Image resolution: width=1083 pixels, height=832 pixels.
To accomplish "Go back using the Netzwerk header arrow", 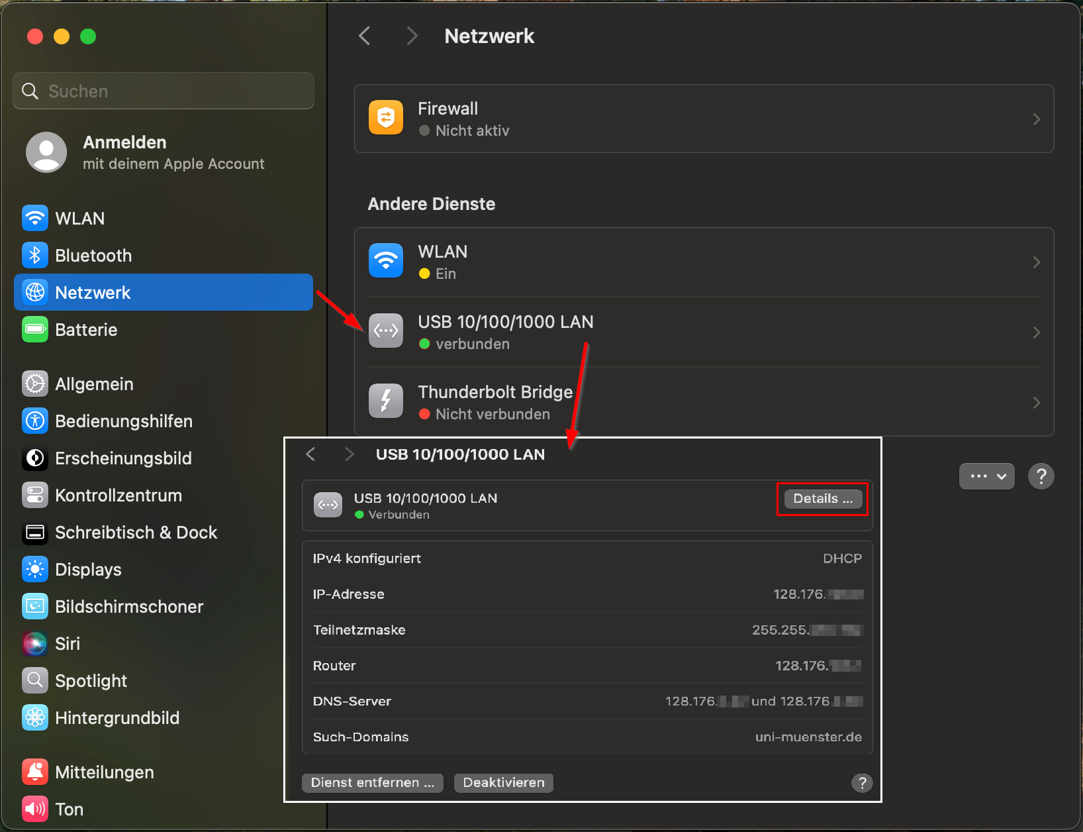I will pyautogui.click(x=365, y=36).
